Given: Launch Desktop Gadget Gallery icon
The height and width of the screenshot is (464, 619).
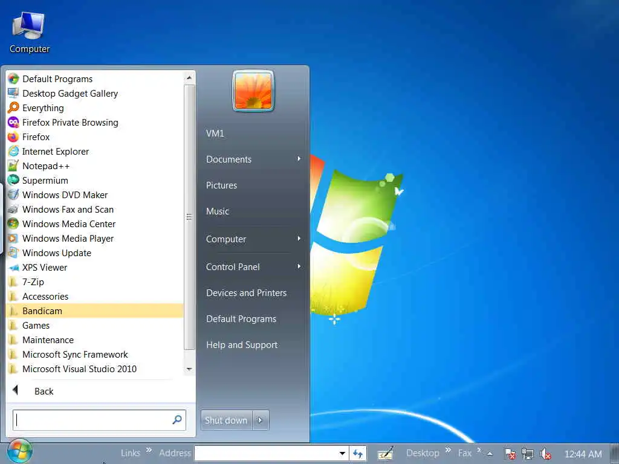Looking at the screenshot, I should [13, 94].
